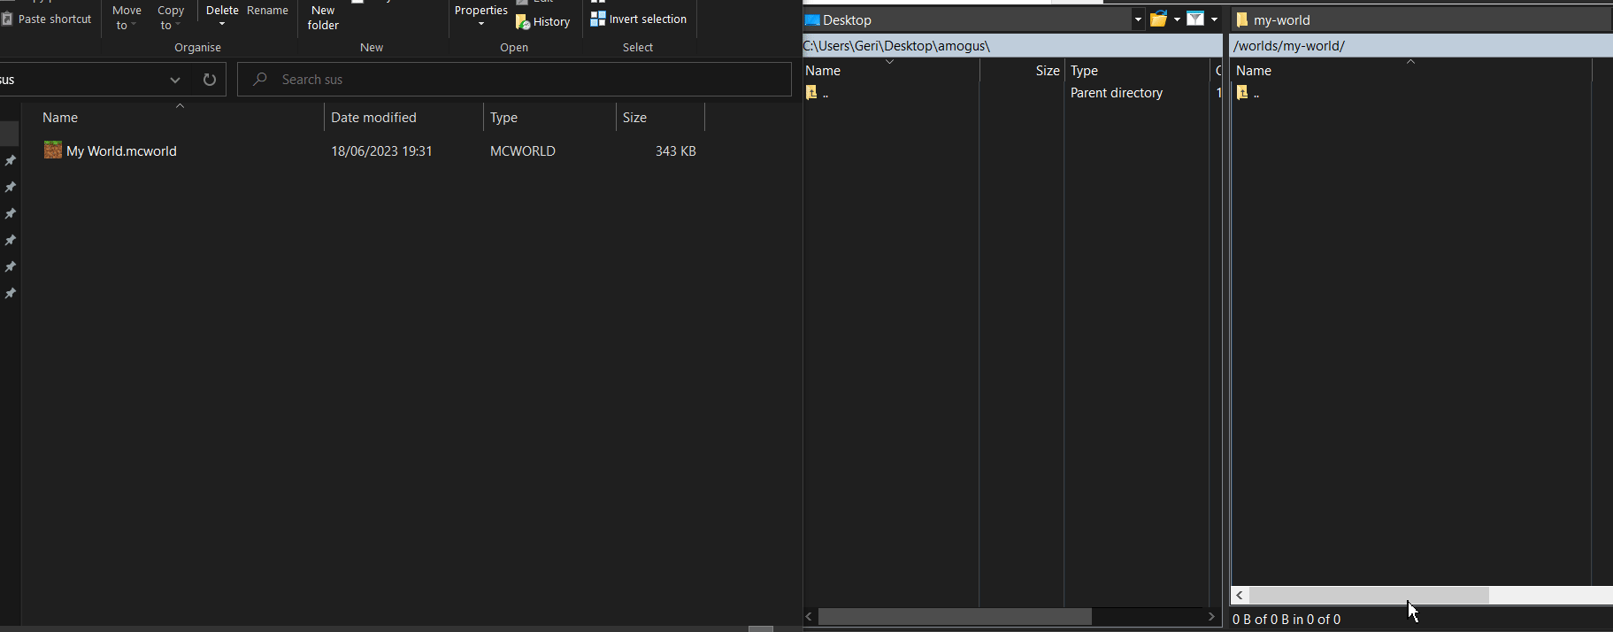Screen dimensions: 1613x632
Task: Open the local Desktop drive dropdown
Action: 1138,19
